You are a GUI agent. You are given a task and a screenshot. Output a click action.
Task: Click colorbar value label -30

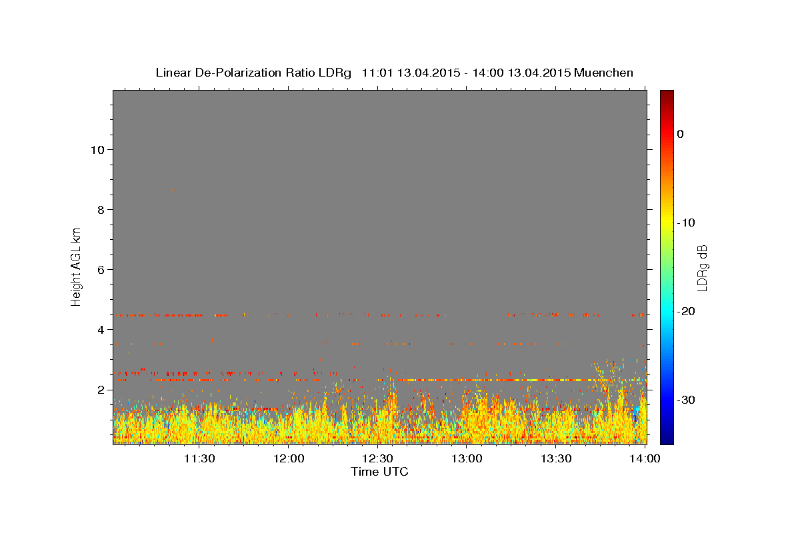pos(686,400)
